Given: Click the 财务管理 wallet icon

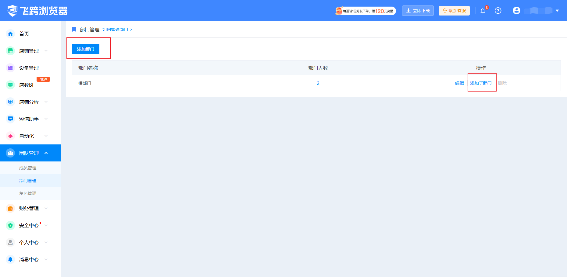Looking at the screenshot, I should [10, 208].
